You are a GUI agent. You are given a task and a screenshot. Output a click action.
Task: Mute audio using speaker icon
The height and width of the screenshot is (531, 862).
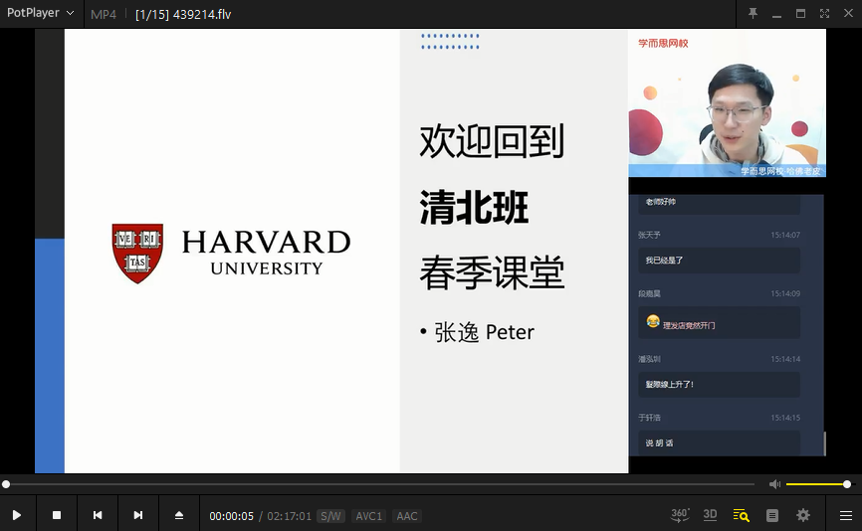[774, 484]
